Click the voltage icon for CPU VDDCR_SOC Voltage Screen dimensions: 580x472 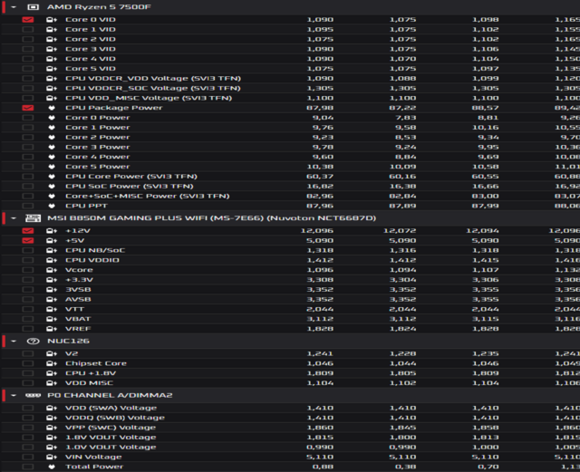[x=52, y=89]
